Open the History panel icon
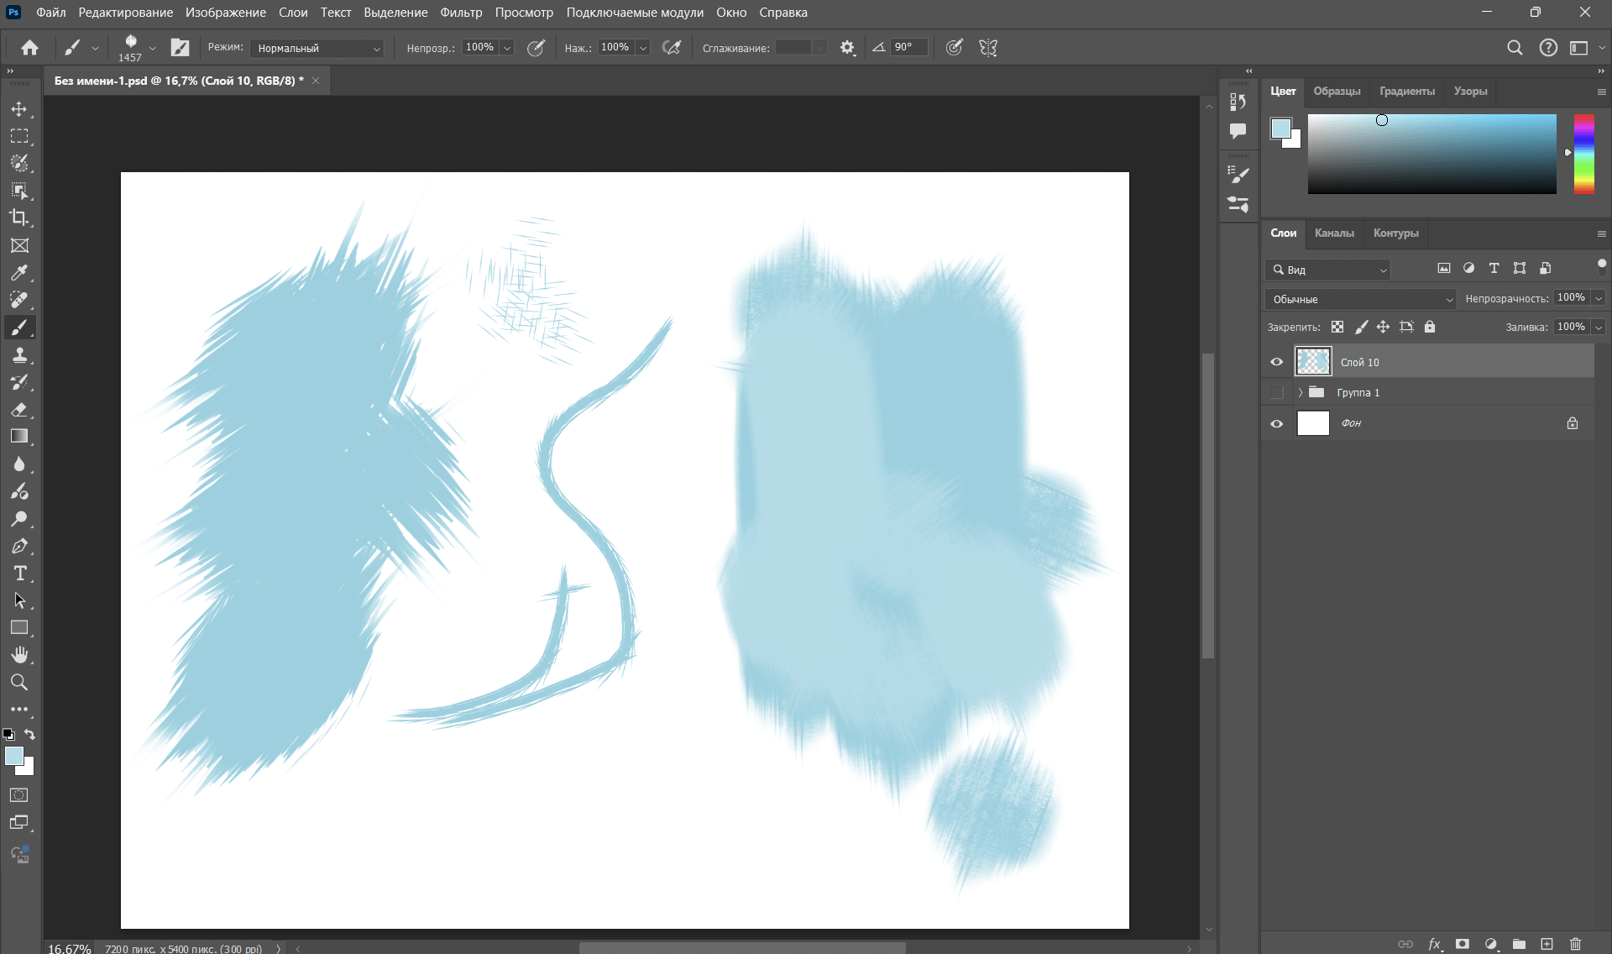Image resolution: width=1612 pixels, height=954 pixels. 1238,102
